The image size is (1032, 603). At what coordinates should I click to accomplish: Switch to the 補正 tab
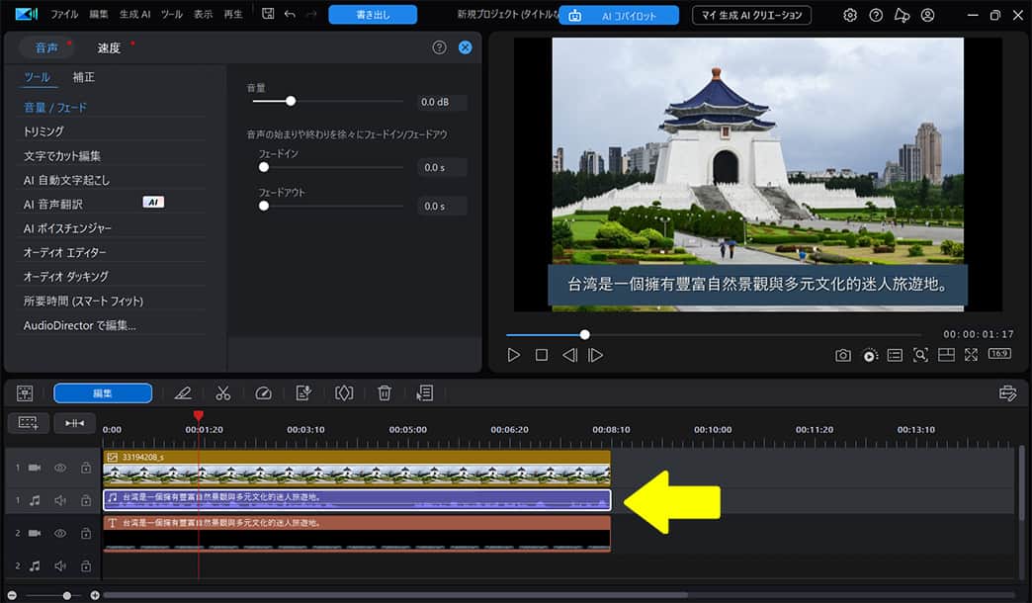[x=86, y=76]
